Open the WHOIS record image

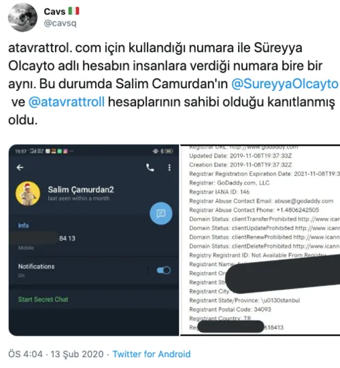pos(260,240)
